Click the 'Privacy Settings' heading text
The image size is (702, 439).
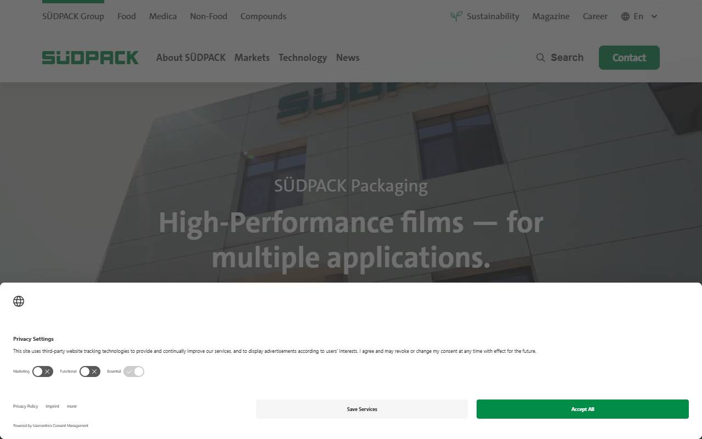pos(33,339)
